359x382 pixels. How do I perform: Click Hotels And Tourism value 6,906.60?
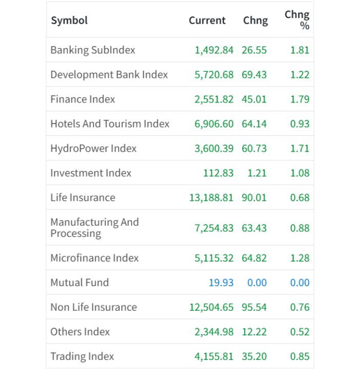click(214, 124)
